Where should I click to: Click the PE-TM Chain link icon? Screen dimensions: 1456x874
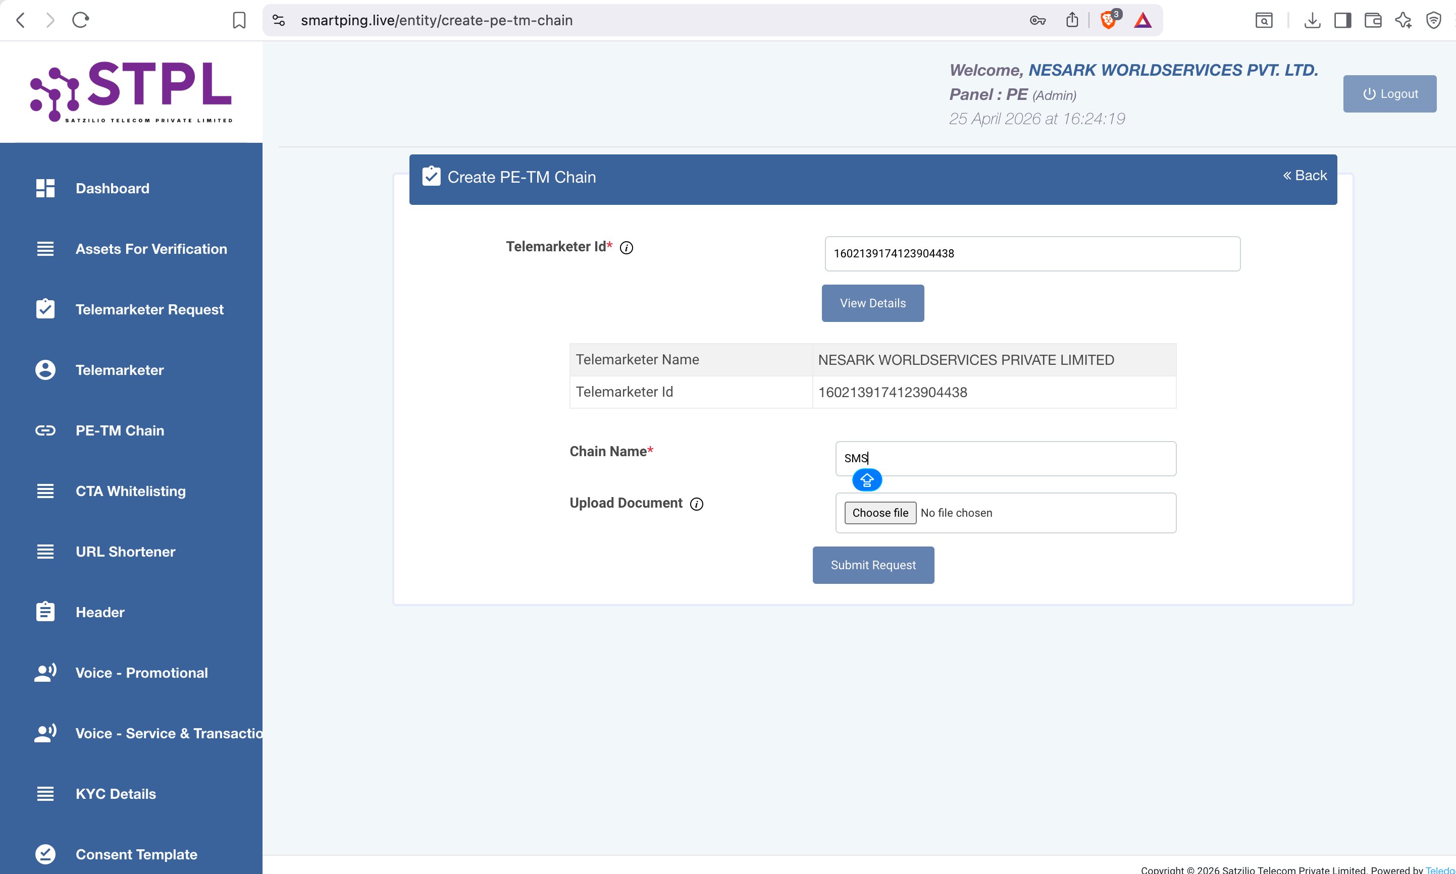click(45, 430)
